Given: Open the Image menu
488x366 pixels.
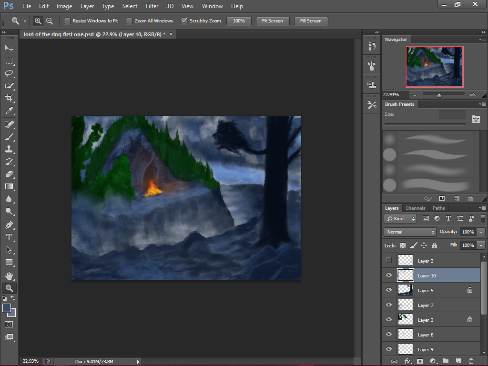Looking at the screenshot, I should 64,6.
